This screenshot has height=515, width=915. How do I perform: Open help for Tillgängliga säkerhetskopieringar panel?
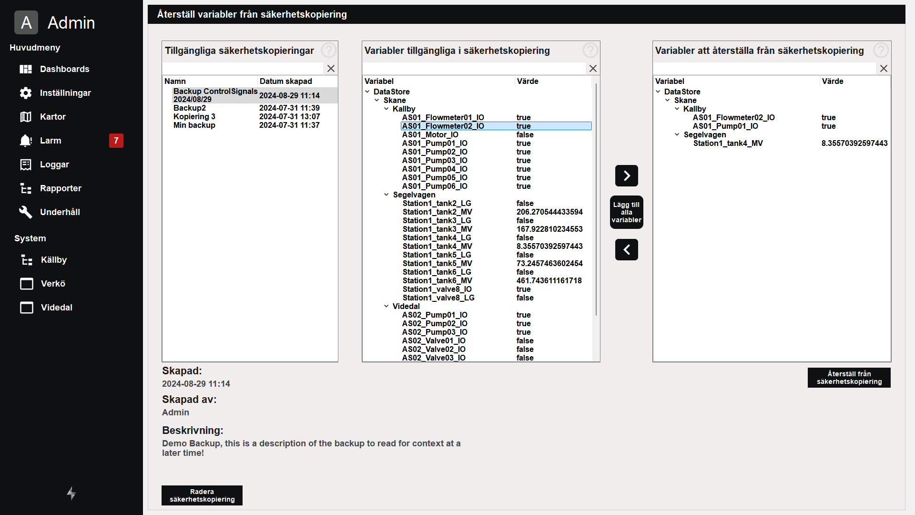pyautogui.click(x=328, y=51)
